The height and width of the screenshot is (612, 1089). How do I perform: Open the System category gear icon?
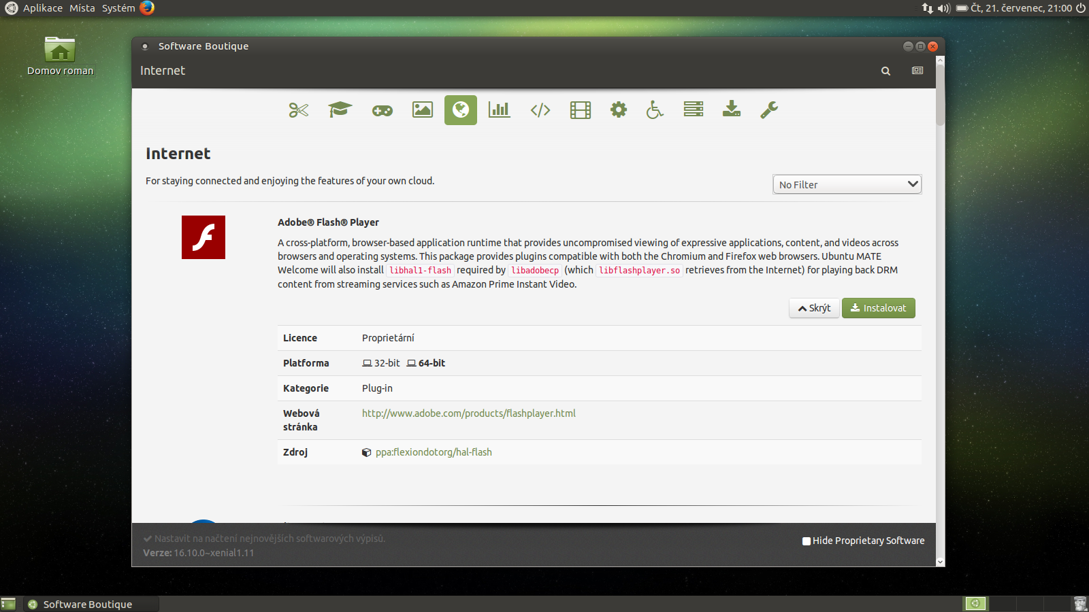(x=618, y=109)
